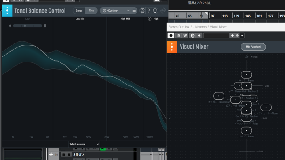Viewport: 285px width, 160px height.
Task: Click the Low-Mid band label
Action: coord(80,19)
